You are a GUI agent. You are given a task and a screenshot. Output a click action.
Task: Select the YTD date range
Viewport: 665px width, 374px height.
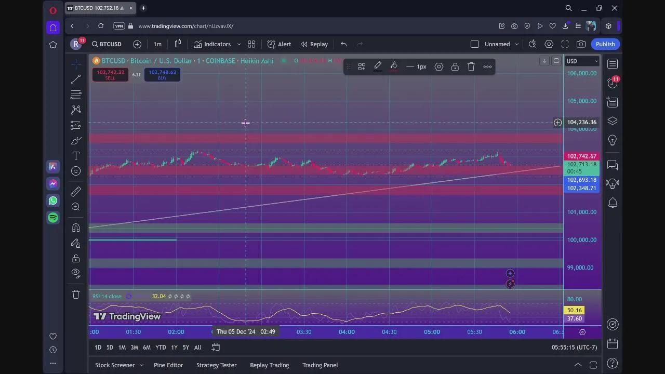point(161,348)
